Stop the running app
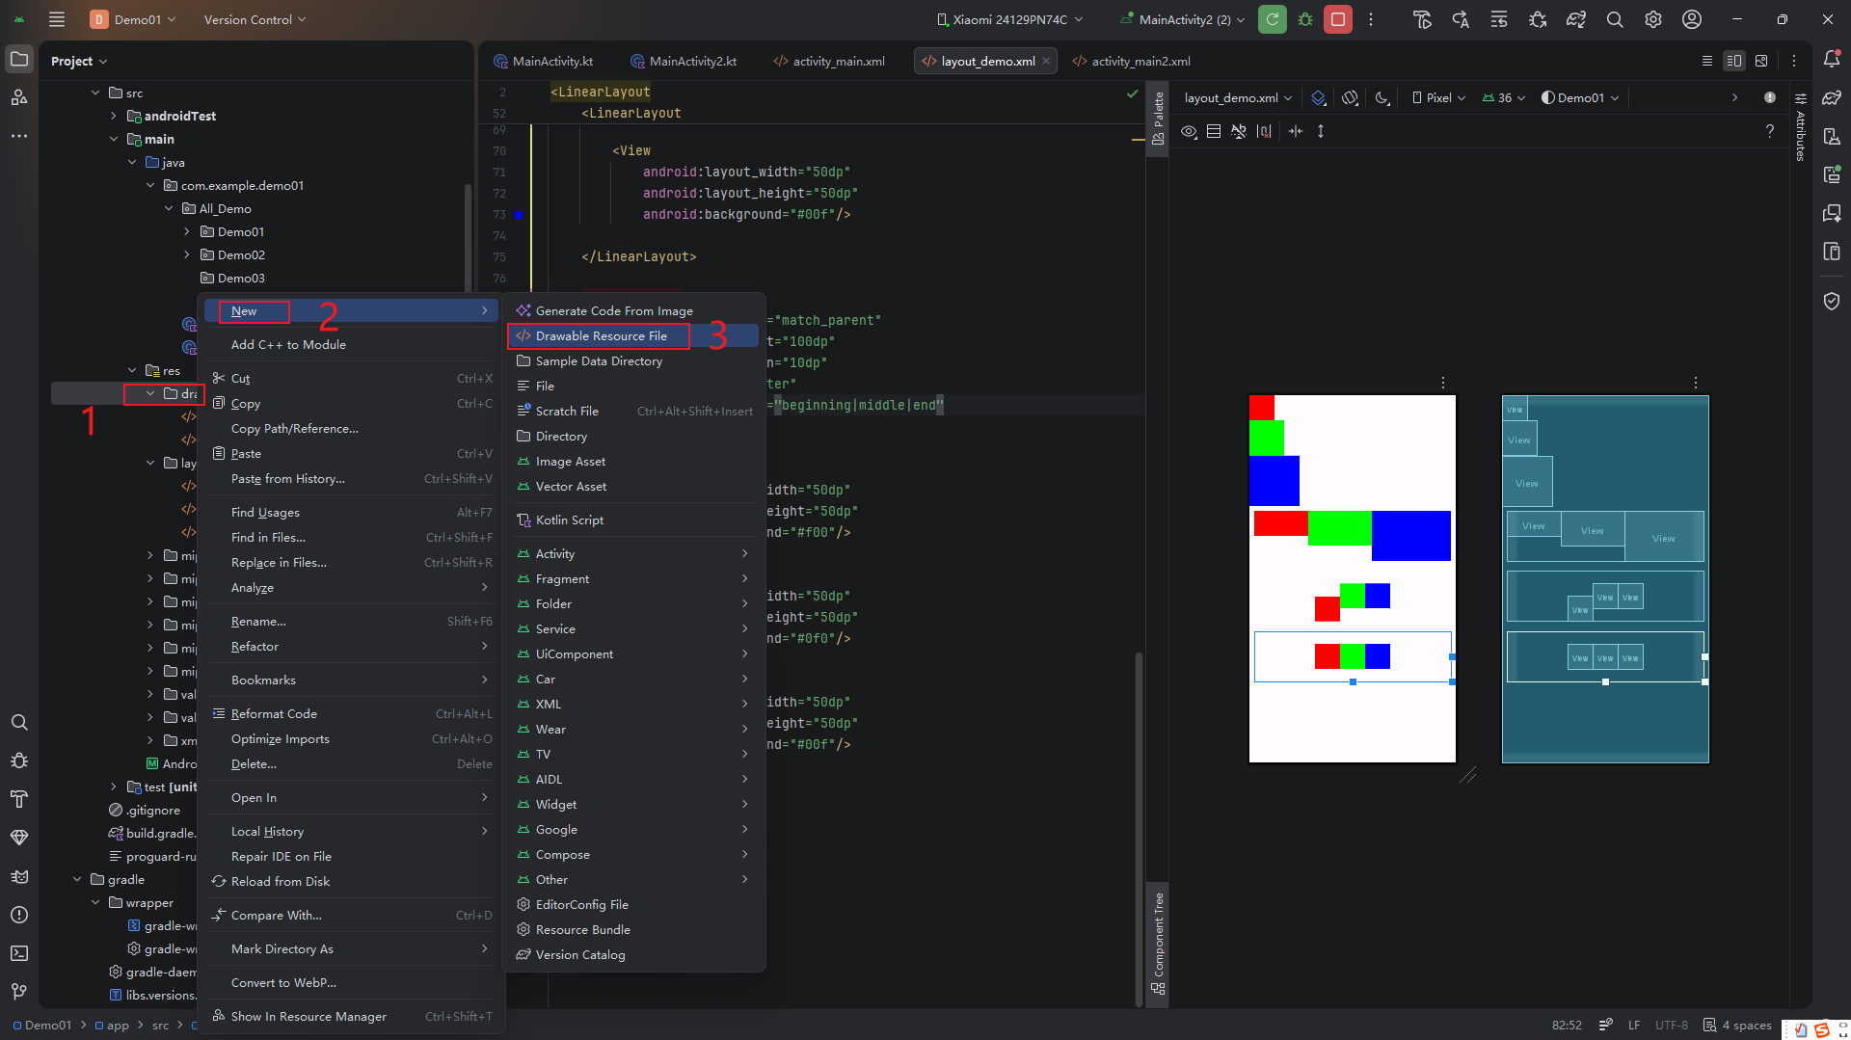Screen dimensions: 1851x1040 1338,19
